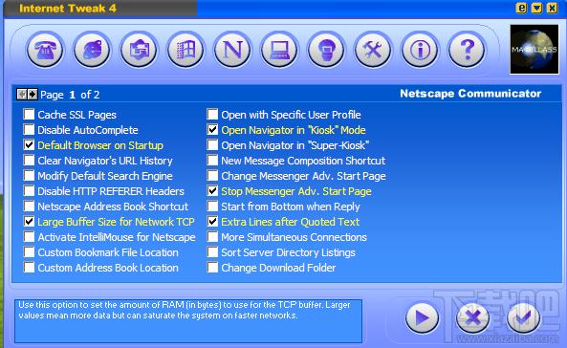The width and height of the screenshot is (567, 348).
Task: Uncheck Default Browser on Startup
Action: coord(29,145)
